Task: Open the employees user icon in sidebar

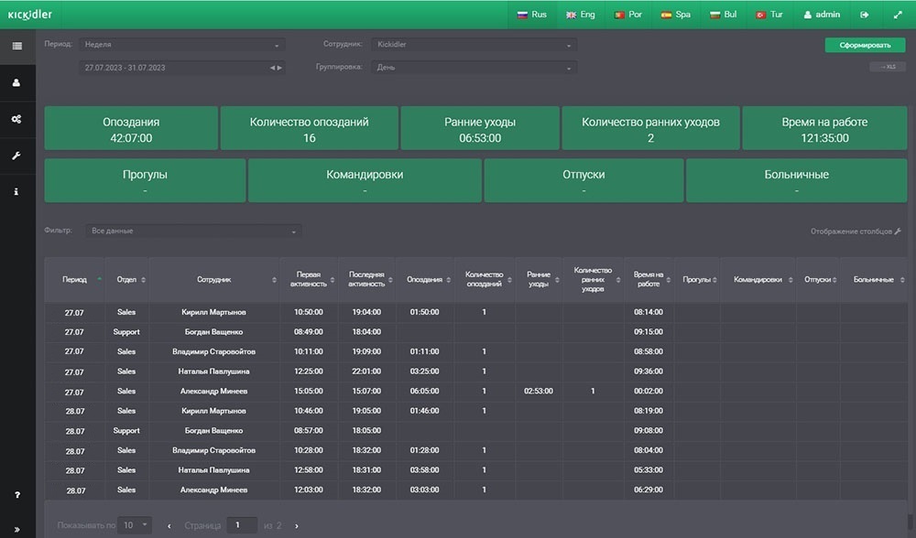Action: point(17,82)
